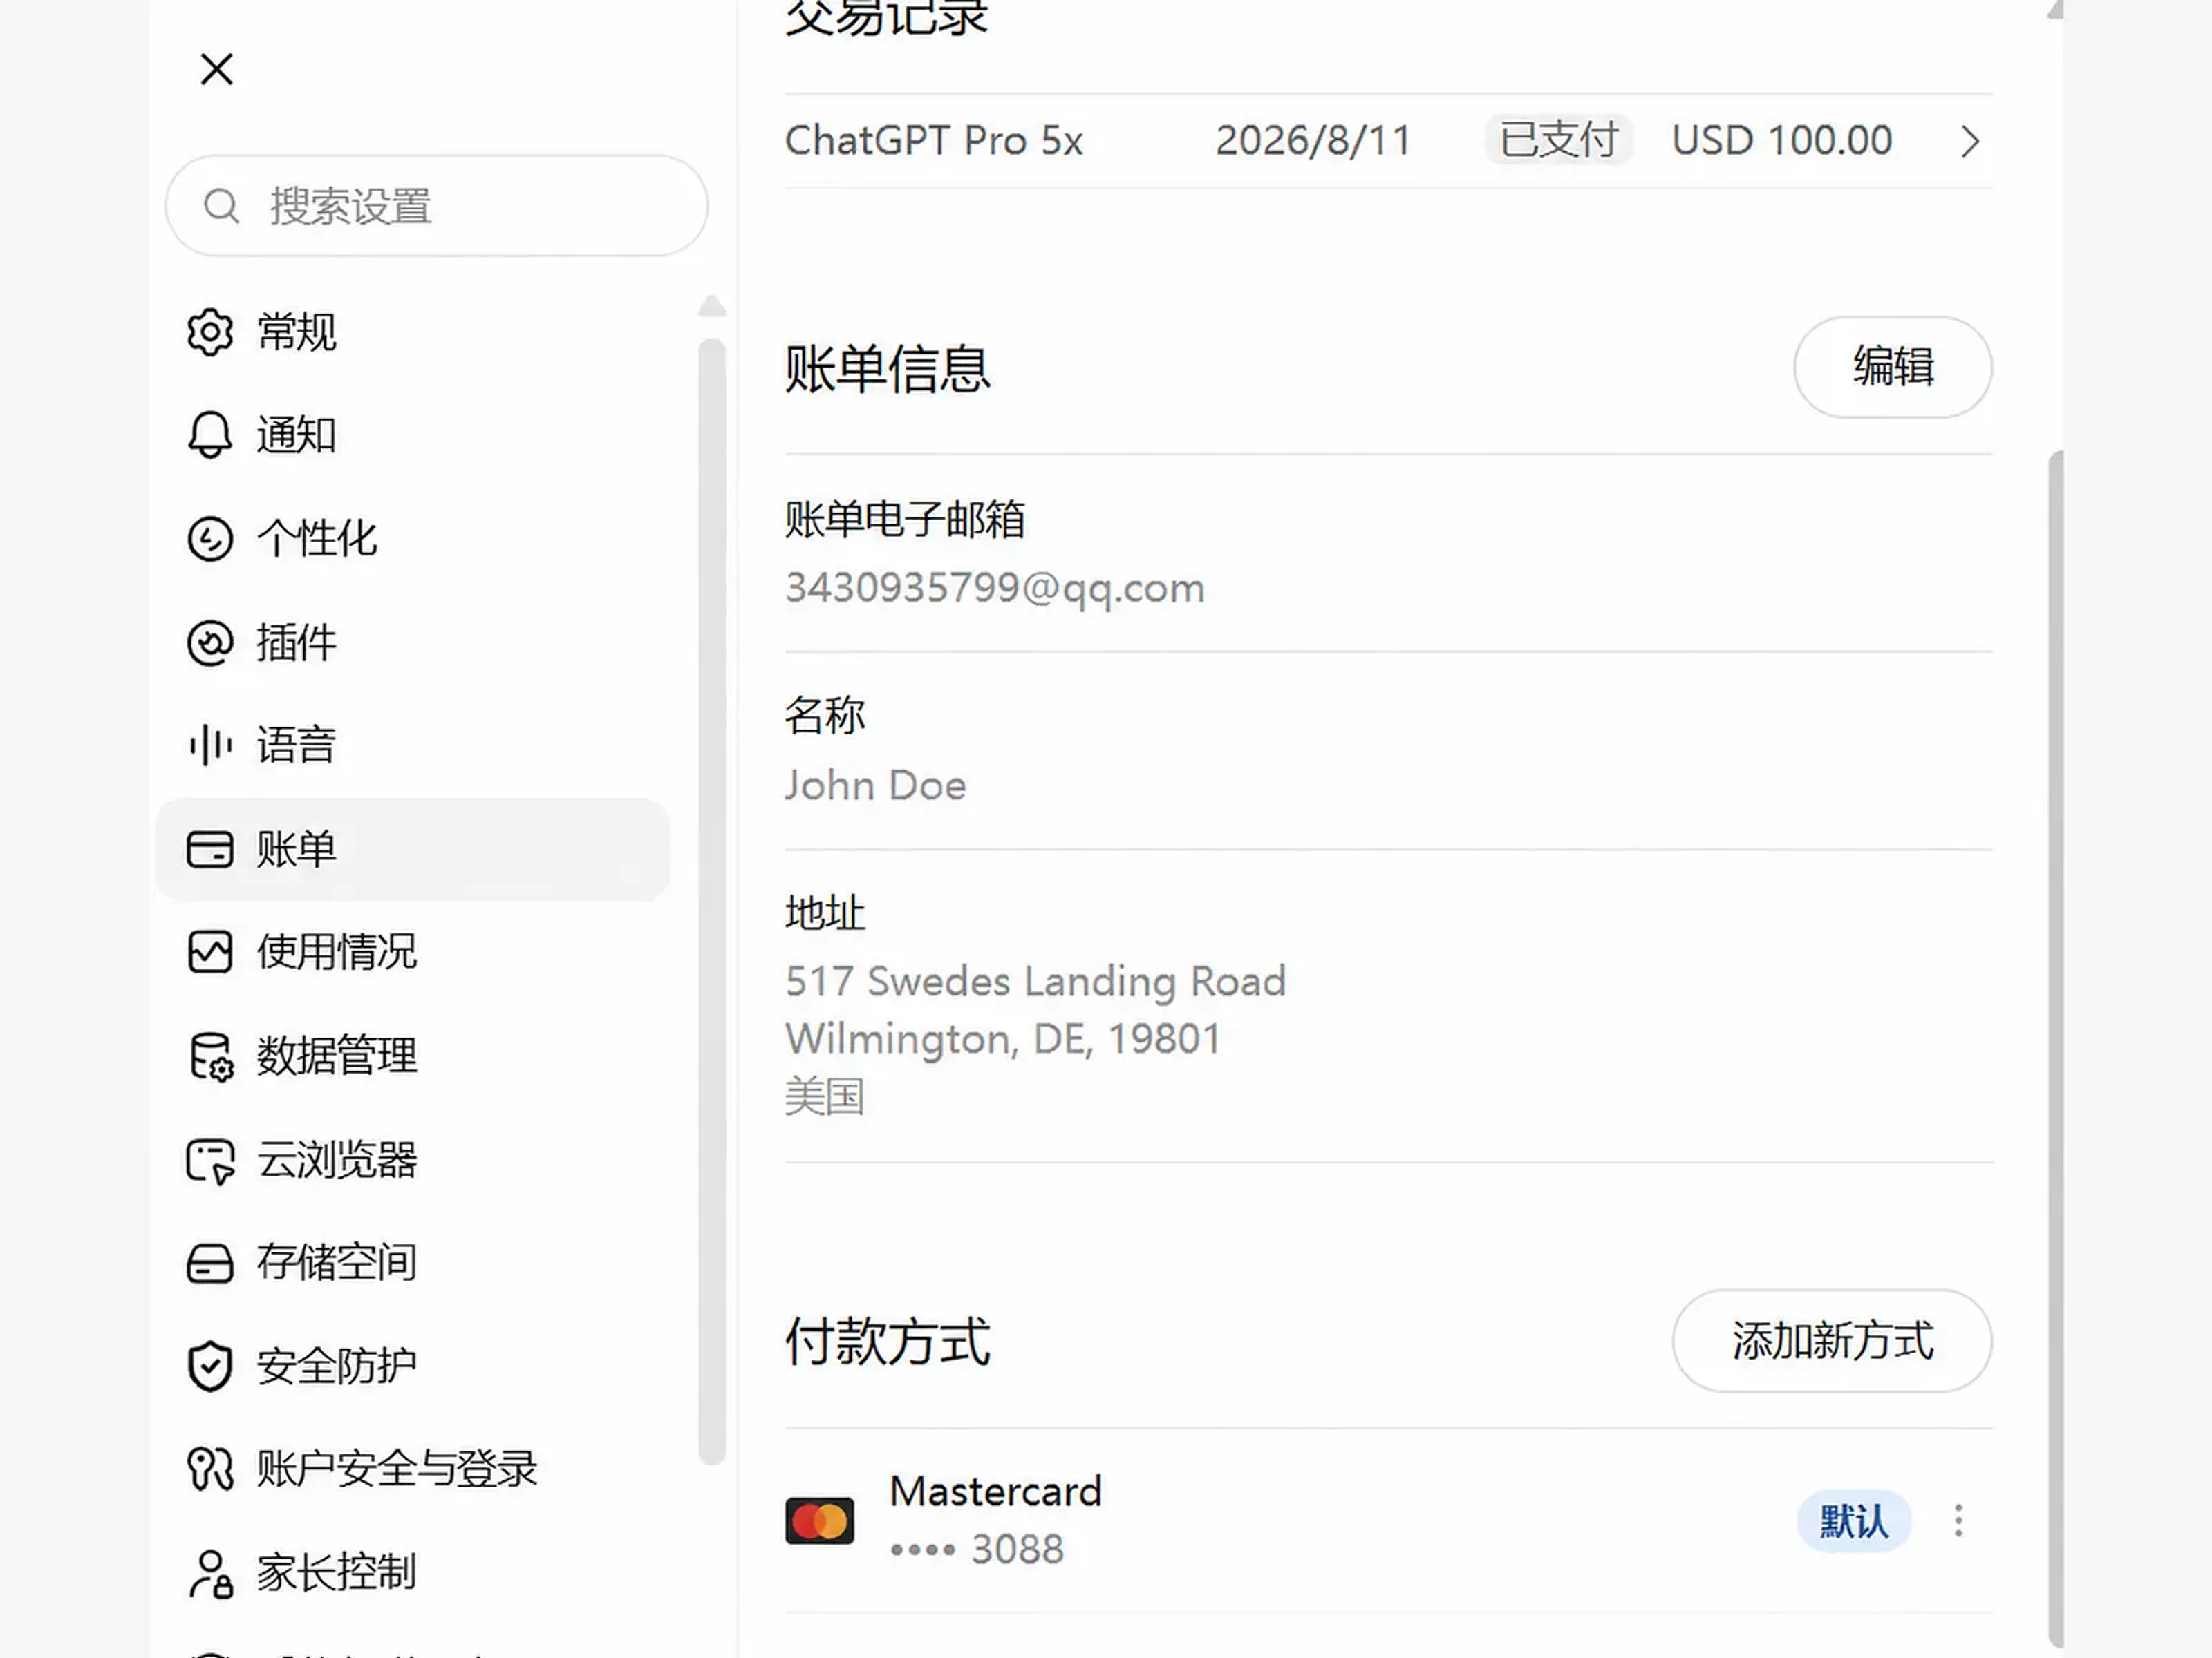
Task: Click the icon beside 个性化
Action: (x=210, y=539)
